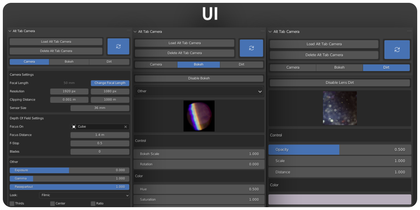The height and width of the screenshot is (210, 420).
Task: Enable the Ratio checkbox
Action: (93, 204)
